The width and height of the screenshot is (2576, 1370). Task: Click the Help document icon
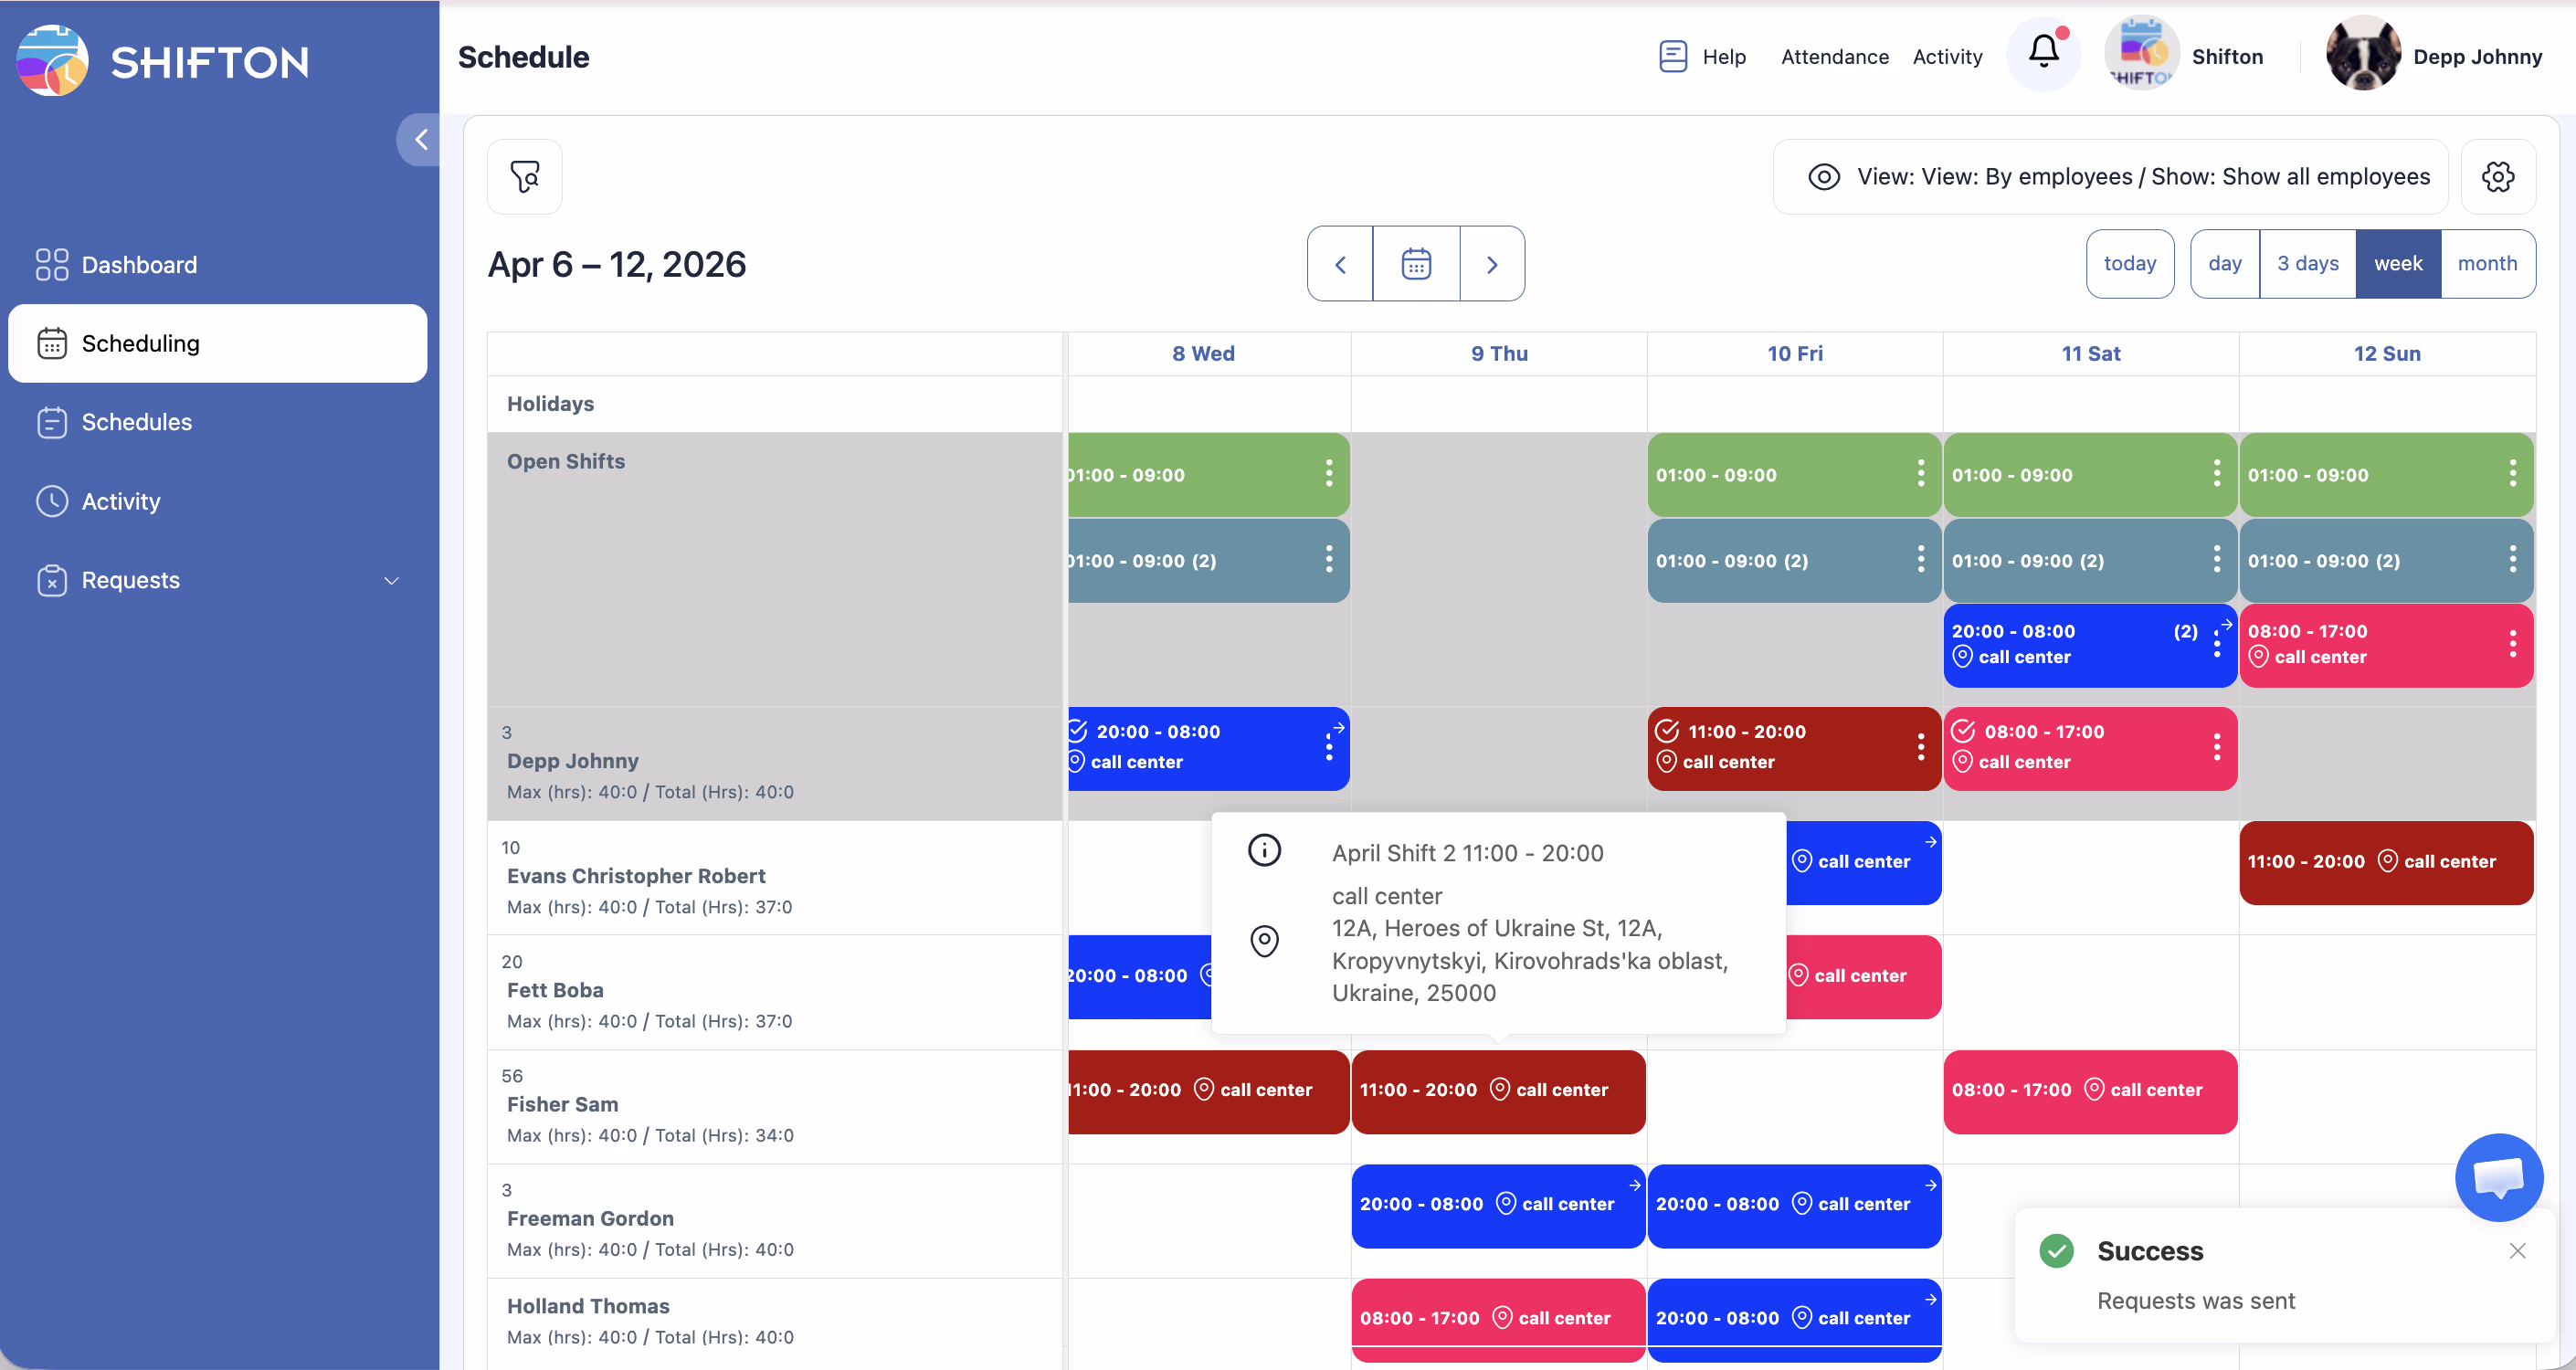click(x=1672, y=57)
